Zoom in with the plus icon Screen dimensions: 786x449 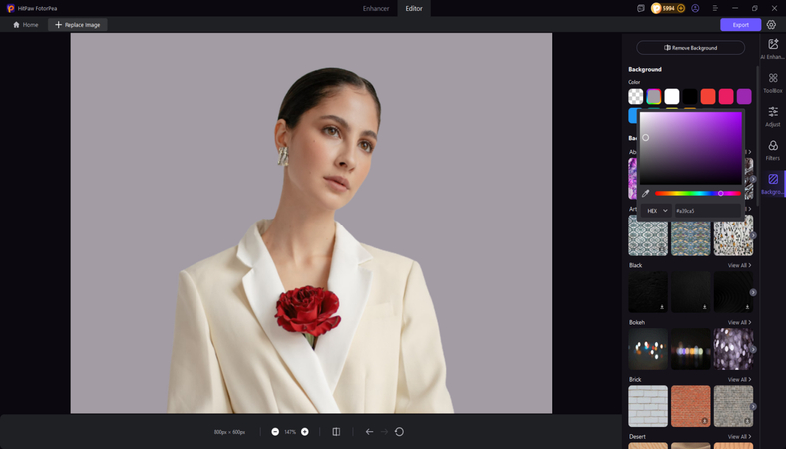[305, 432]
